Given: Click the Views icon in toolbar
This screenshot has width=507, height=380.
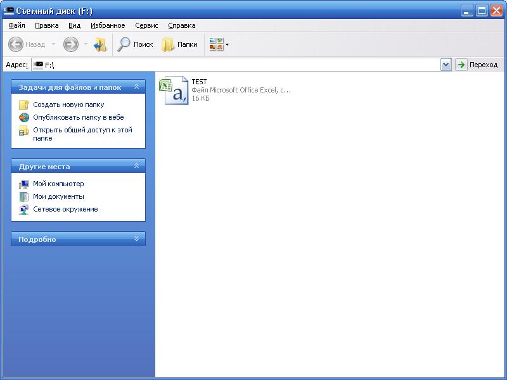Looking at the screenshot, I should [x=217, y=44].
